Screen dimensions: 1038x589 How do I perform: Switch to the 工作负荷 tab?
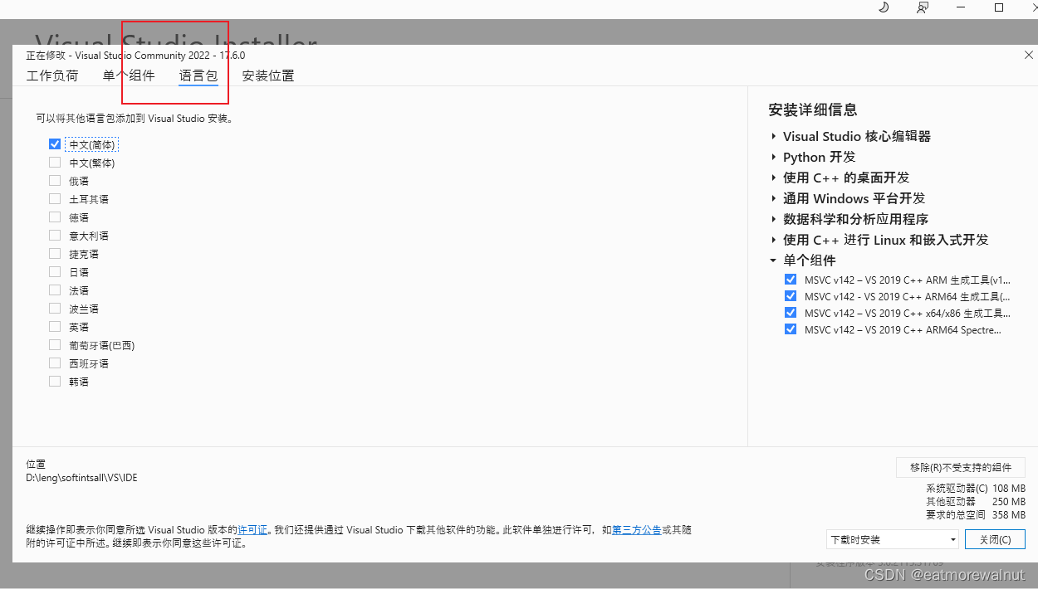click(52, 75)
